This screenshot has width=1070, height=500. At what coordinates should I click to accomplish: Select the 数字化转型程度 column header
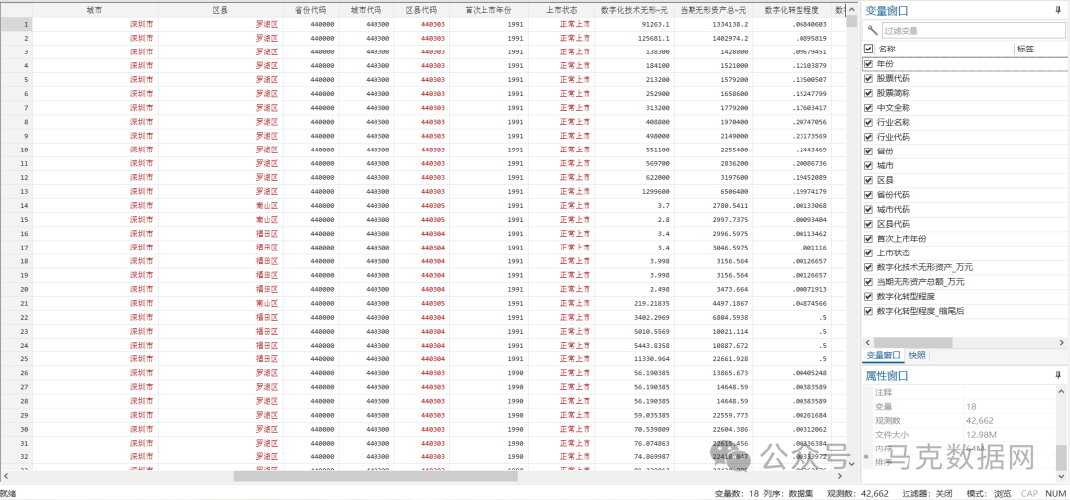click(793, 10)
